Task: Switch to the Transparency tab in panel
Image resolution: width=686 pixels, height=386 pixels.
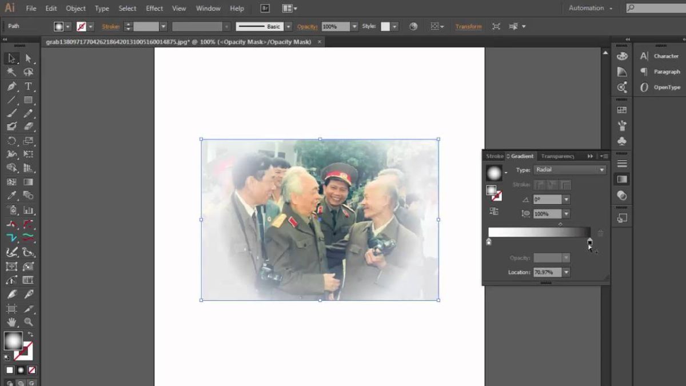Action: pyautogui.click(x=558, y=156)
